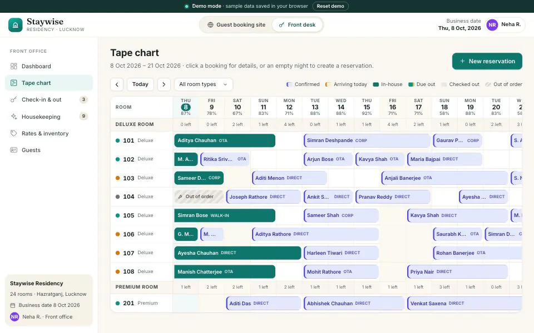Screen dimensions: 534x333
Task: Advance dates with the right arrow
Action: (164, 84)
